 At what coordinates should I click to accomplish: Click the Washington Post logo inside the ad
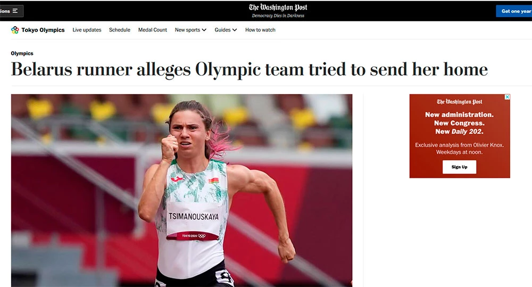pyautogui.click(x=460, y=102)
